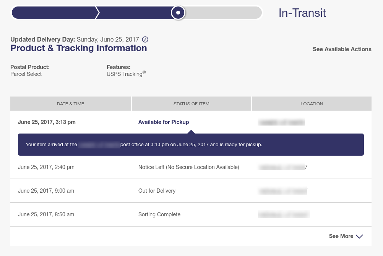The height and width of the screenshot is (256, 383).
Task: Click the Out for Delivery status entry
Action: (x=157, y=191)
